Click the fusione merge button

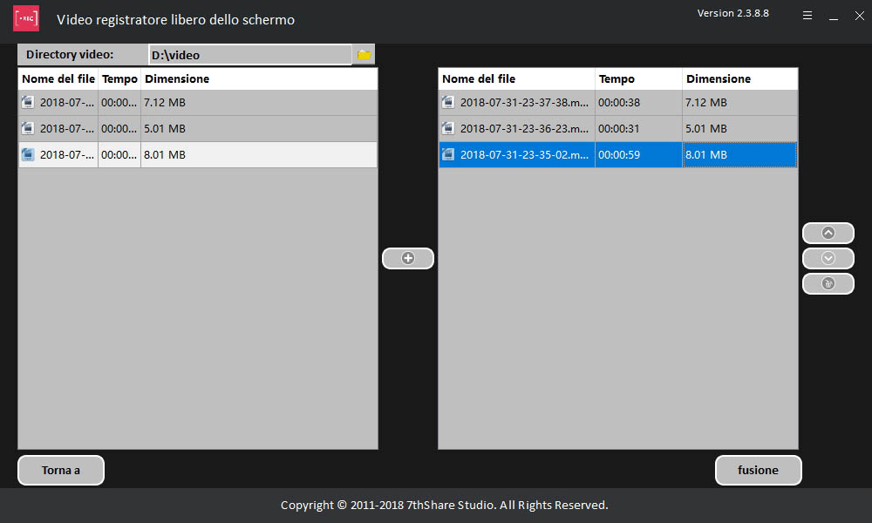758,470
